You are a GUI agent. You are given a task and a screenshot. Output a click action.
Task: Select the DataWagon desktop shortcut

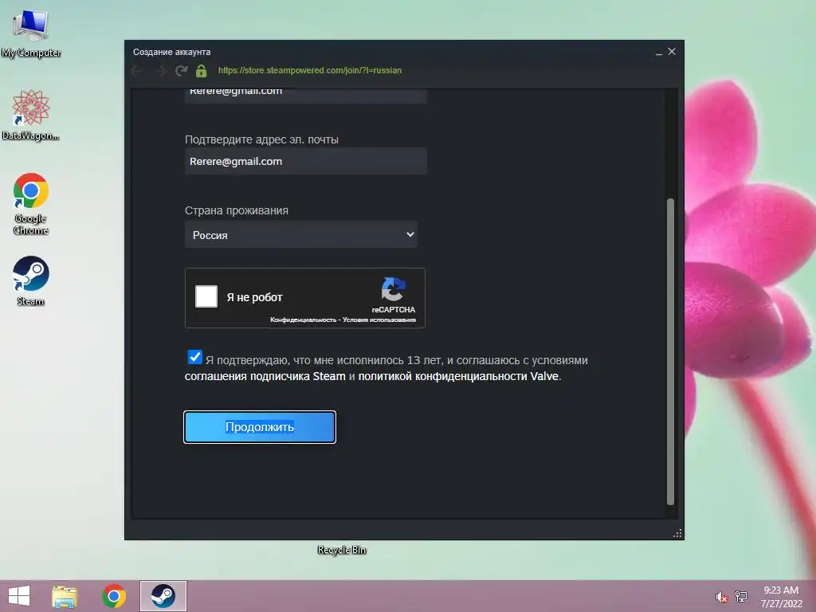point(31,115)
